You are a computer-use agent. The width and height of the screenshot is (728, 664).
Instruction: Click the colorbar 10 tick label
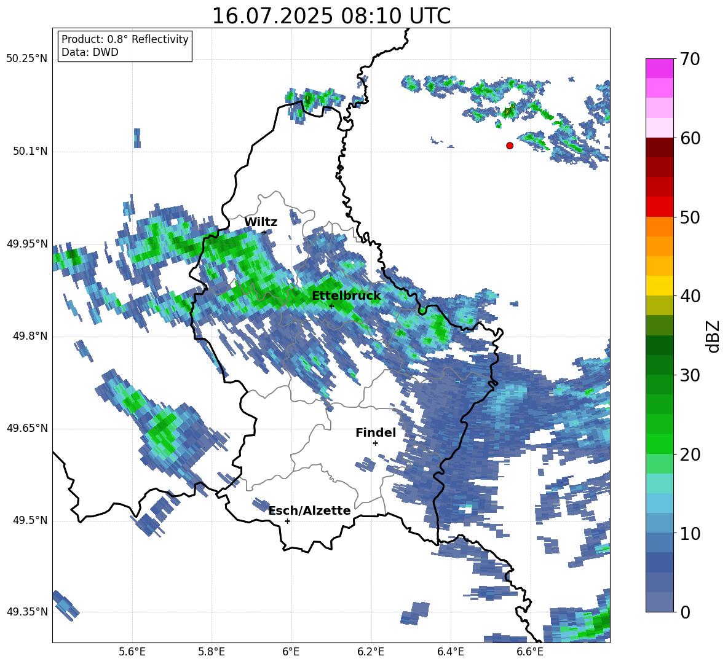tap(690, 534)
